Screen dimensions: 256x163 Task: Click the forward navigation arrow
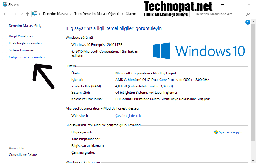(x=15, y=14)
